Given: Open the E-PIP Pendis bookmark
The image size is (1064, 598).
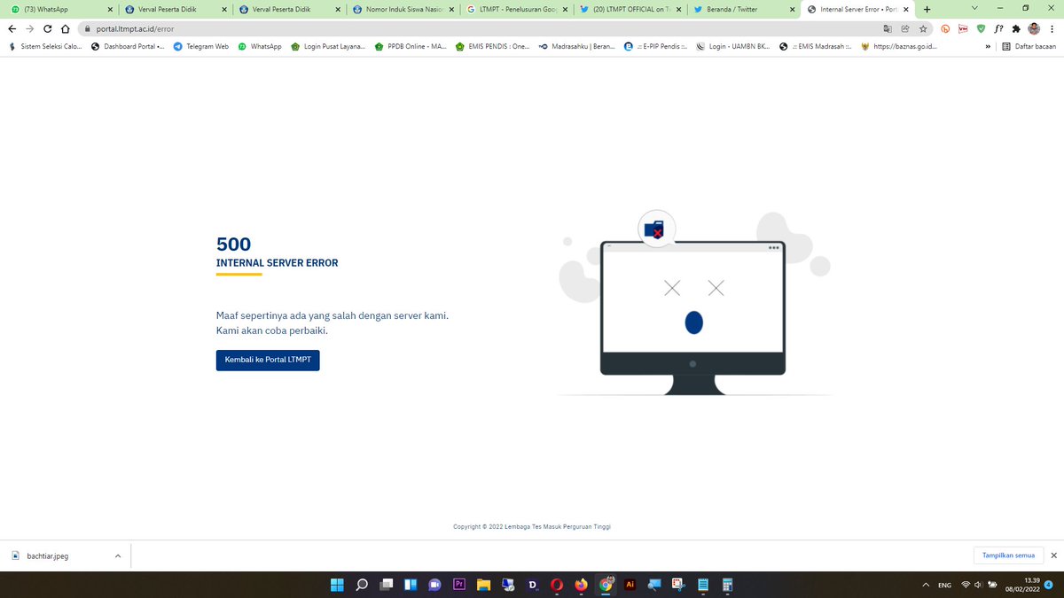Looking at the screenshot, I should point(655,46).
